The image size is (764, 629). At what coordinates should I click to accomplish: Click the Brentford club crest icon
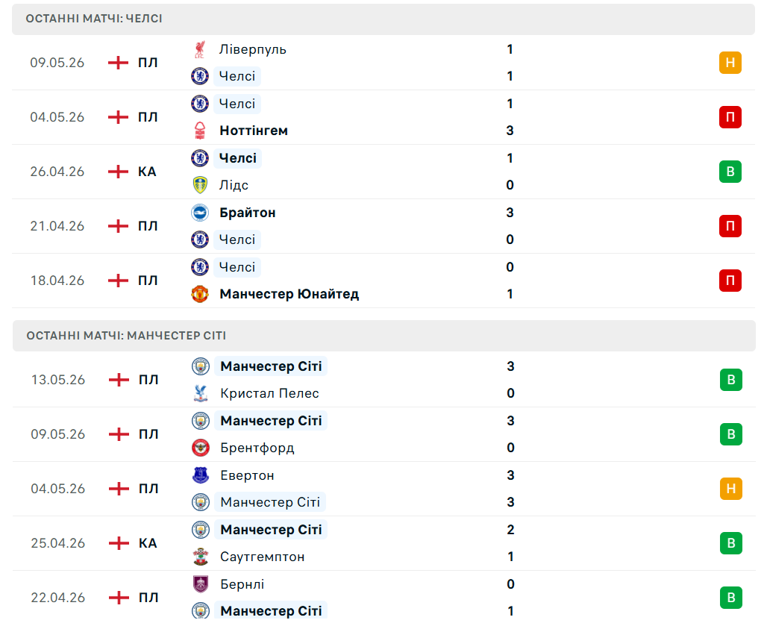pos(201,448)
